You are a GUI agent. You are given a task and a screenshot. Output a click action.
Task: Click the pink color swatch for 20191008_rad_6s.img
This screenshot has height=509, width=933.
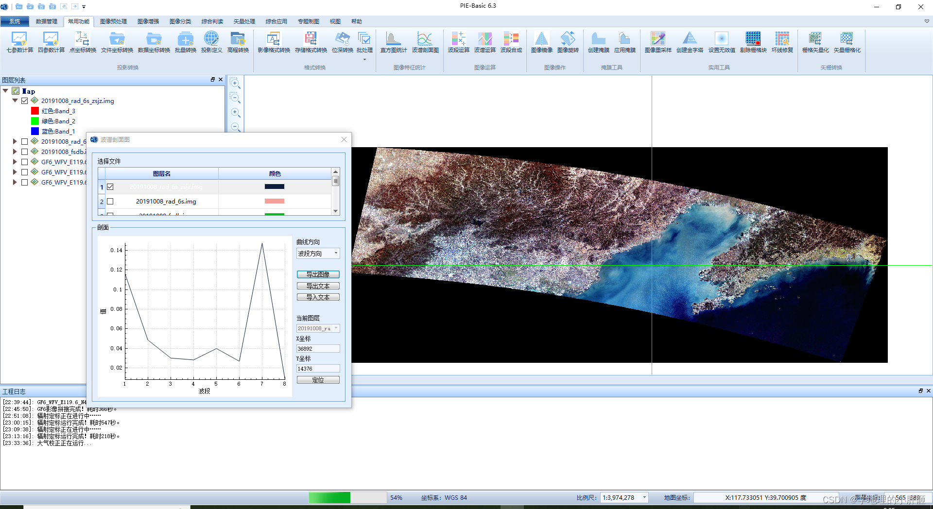[275, 201]
